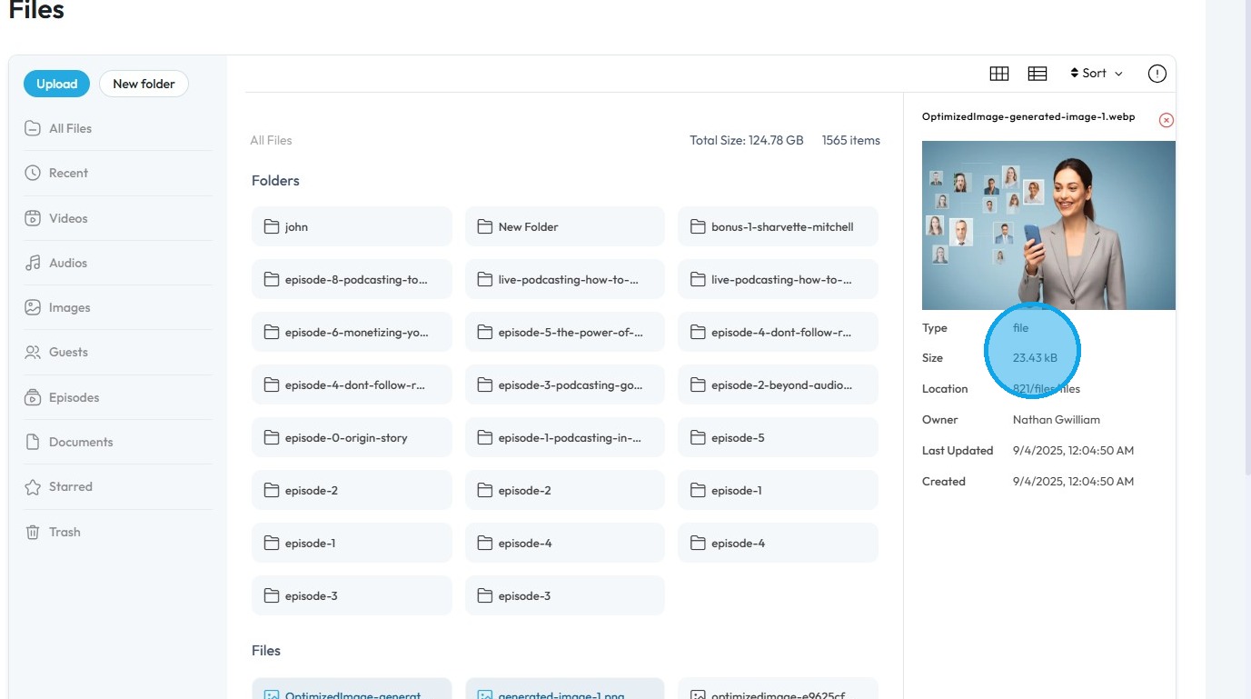1251x699 pixels.
Task: Click the Folders section heading
Action: pyautogui.click(x=275, y=180)
